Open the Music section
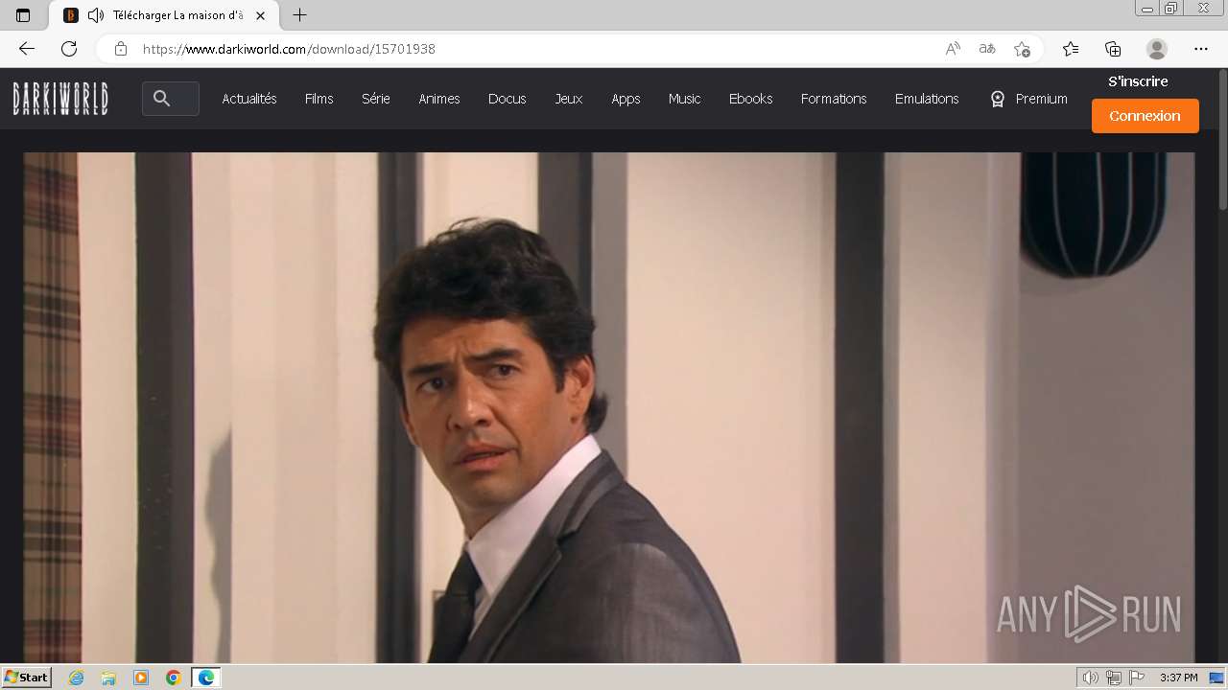This screenshot has width=1228, height=690. (685, 99)
